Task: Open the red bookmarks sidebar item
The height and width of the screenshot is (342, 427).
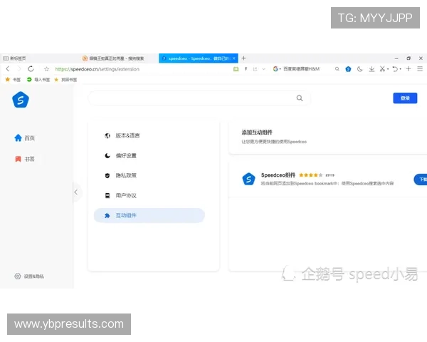Action: coord(24,159)
